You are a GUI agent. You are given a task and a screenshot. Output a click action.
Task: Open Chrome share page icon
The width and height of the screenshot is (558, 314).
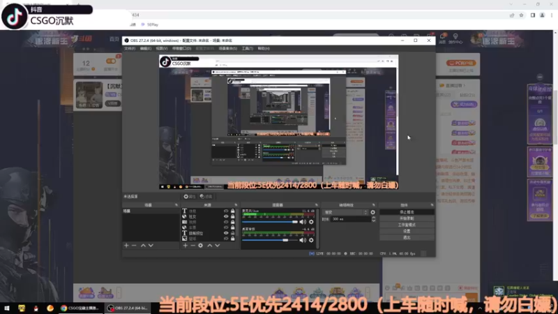pos(512,15)
